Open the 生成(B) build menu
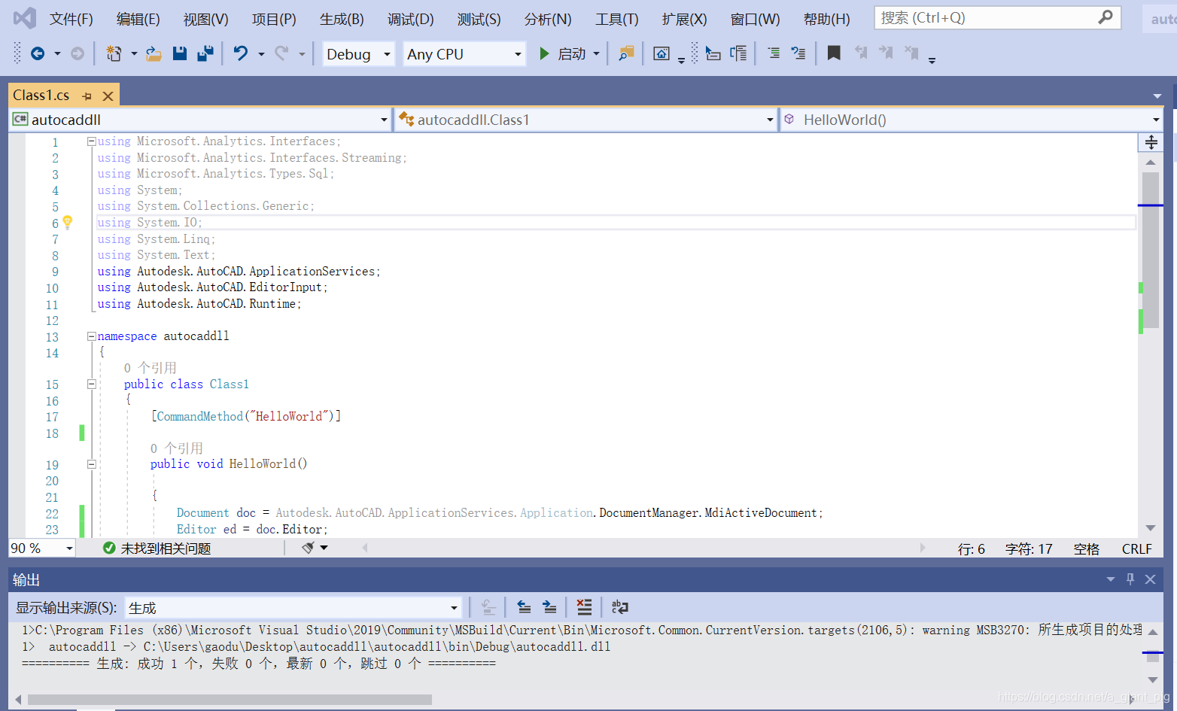1177x711 pixels. (x=341, y=19)
